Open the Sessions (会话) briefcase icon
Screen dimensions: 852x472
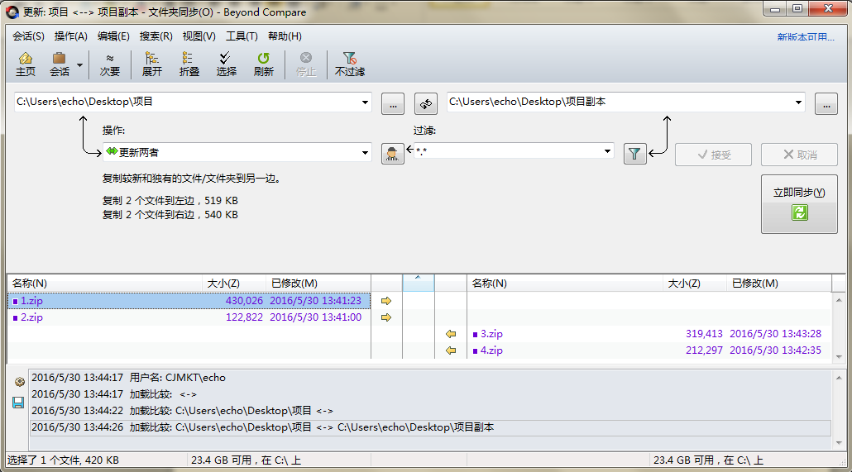(60, 64)
